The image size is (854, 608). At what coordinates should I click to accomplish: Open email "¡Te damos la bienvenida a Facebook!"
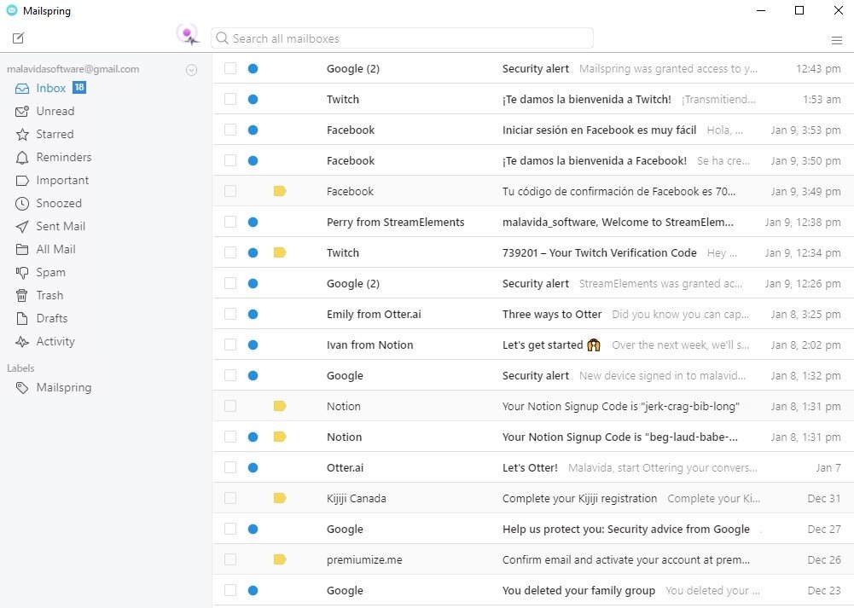click(x=594, y=160)
